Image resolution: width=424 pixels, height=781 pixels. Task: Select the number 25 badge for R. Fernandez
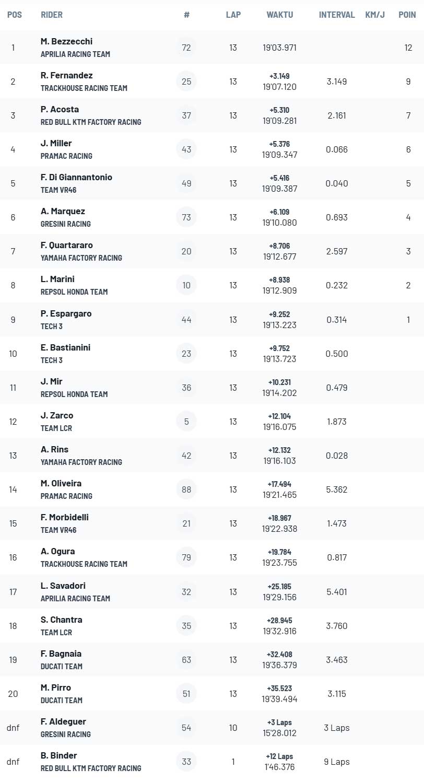point(186,81)
